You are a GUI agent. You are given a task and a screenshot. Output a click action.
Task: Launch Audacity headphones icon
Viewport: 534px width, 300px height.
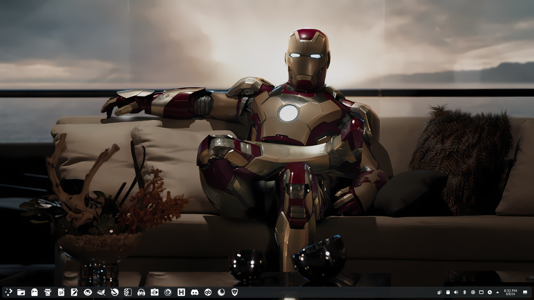pyautogui.click(x=141, y=292)
